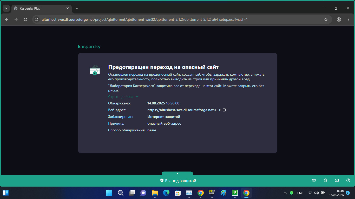355x199 pixels.
Task: Reload the current page
Action: coord(25,19)
